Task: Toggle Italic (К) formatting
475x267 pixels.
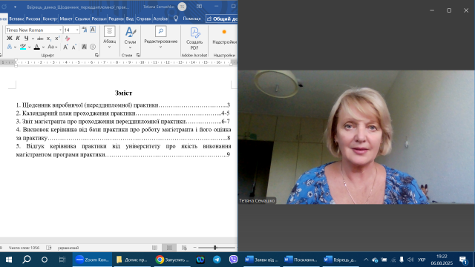Action: [x=18, y=39]
